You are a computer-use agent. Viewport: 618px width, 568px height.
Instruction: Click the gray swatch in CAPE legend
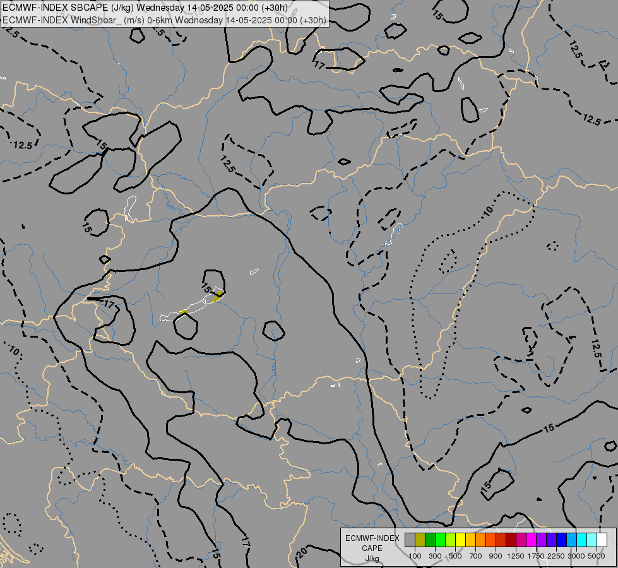(410, 540)
